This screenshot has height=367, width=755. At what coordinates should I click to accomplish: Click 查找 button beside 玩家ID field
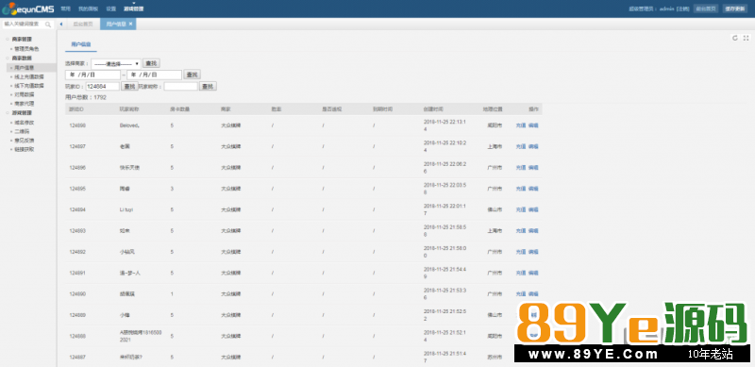point(129,86)
